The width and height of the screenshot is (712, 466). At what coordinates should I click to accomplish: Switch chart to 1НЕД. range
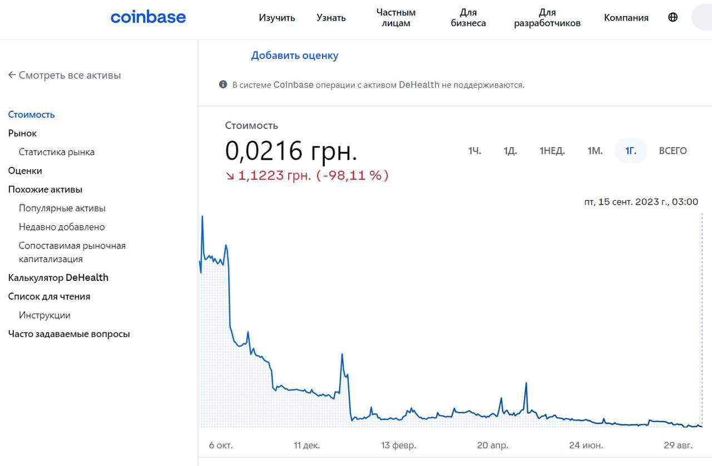(552, 151)
